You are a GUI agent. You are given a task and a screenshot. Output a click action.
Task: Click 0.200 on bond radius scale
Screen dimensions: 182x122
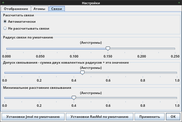pyautogui.click(x=142, y=56)
